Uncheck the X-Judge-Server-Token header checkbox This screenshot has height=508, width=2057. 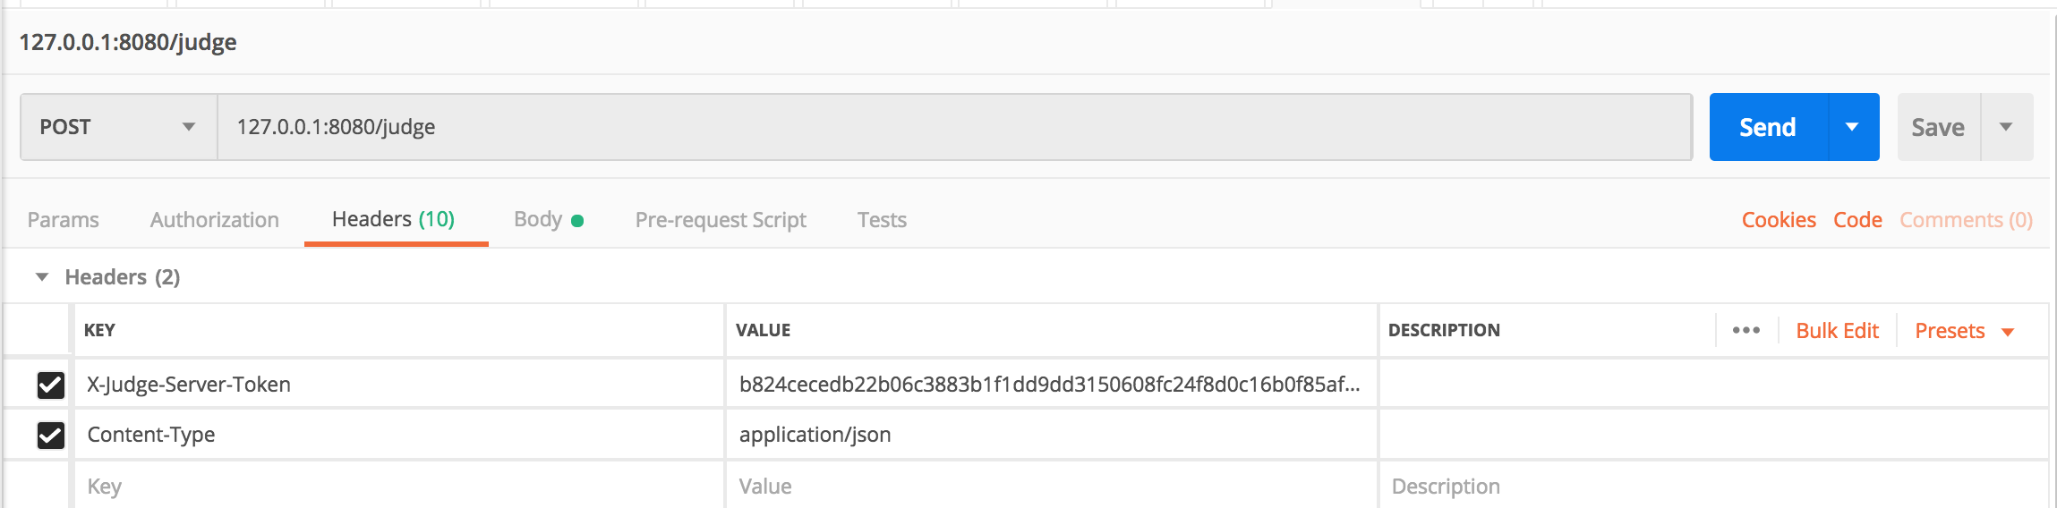51,385
